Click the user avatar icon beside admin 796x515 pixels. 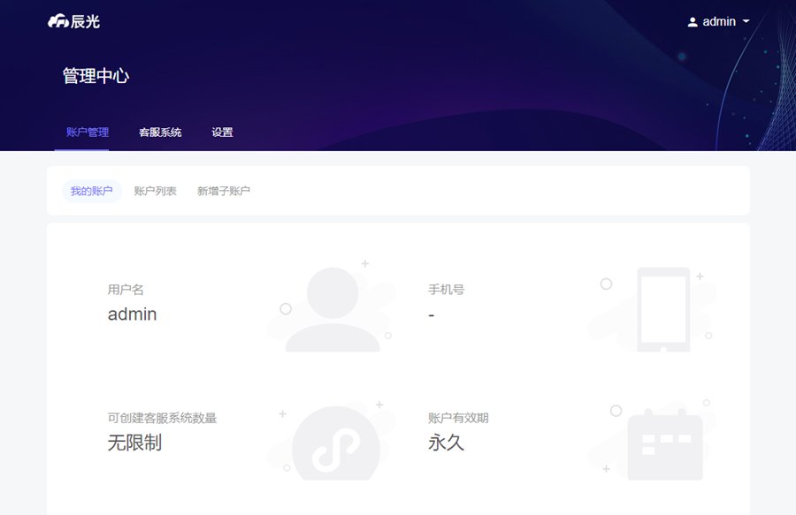pos(693,22)
